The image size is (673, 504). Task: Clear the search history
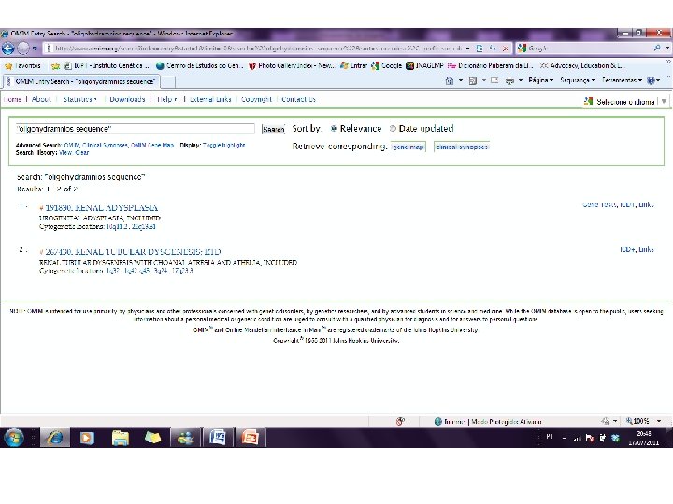tap(82, 152)
